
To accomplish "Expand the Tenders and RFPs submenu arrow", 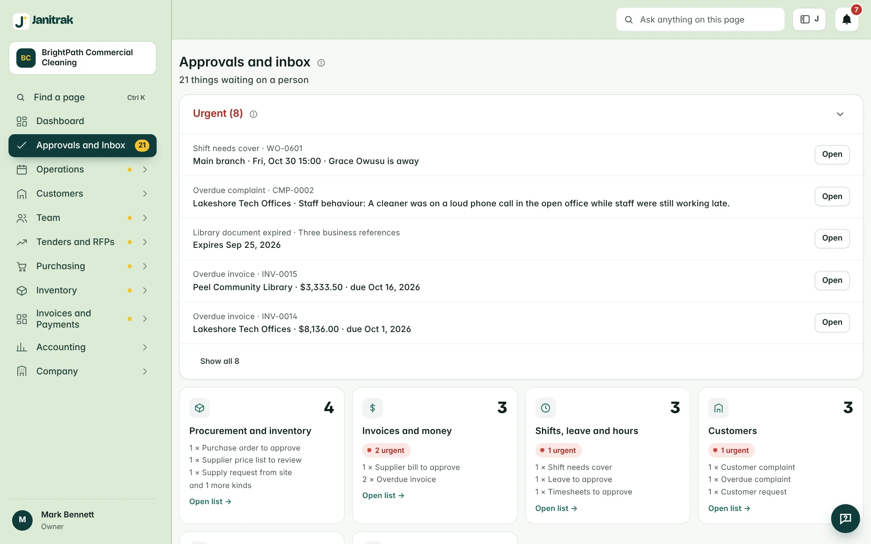I will click(145, 242).
